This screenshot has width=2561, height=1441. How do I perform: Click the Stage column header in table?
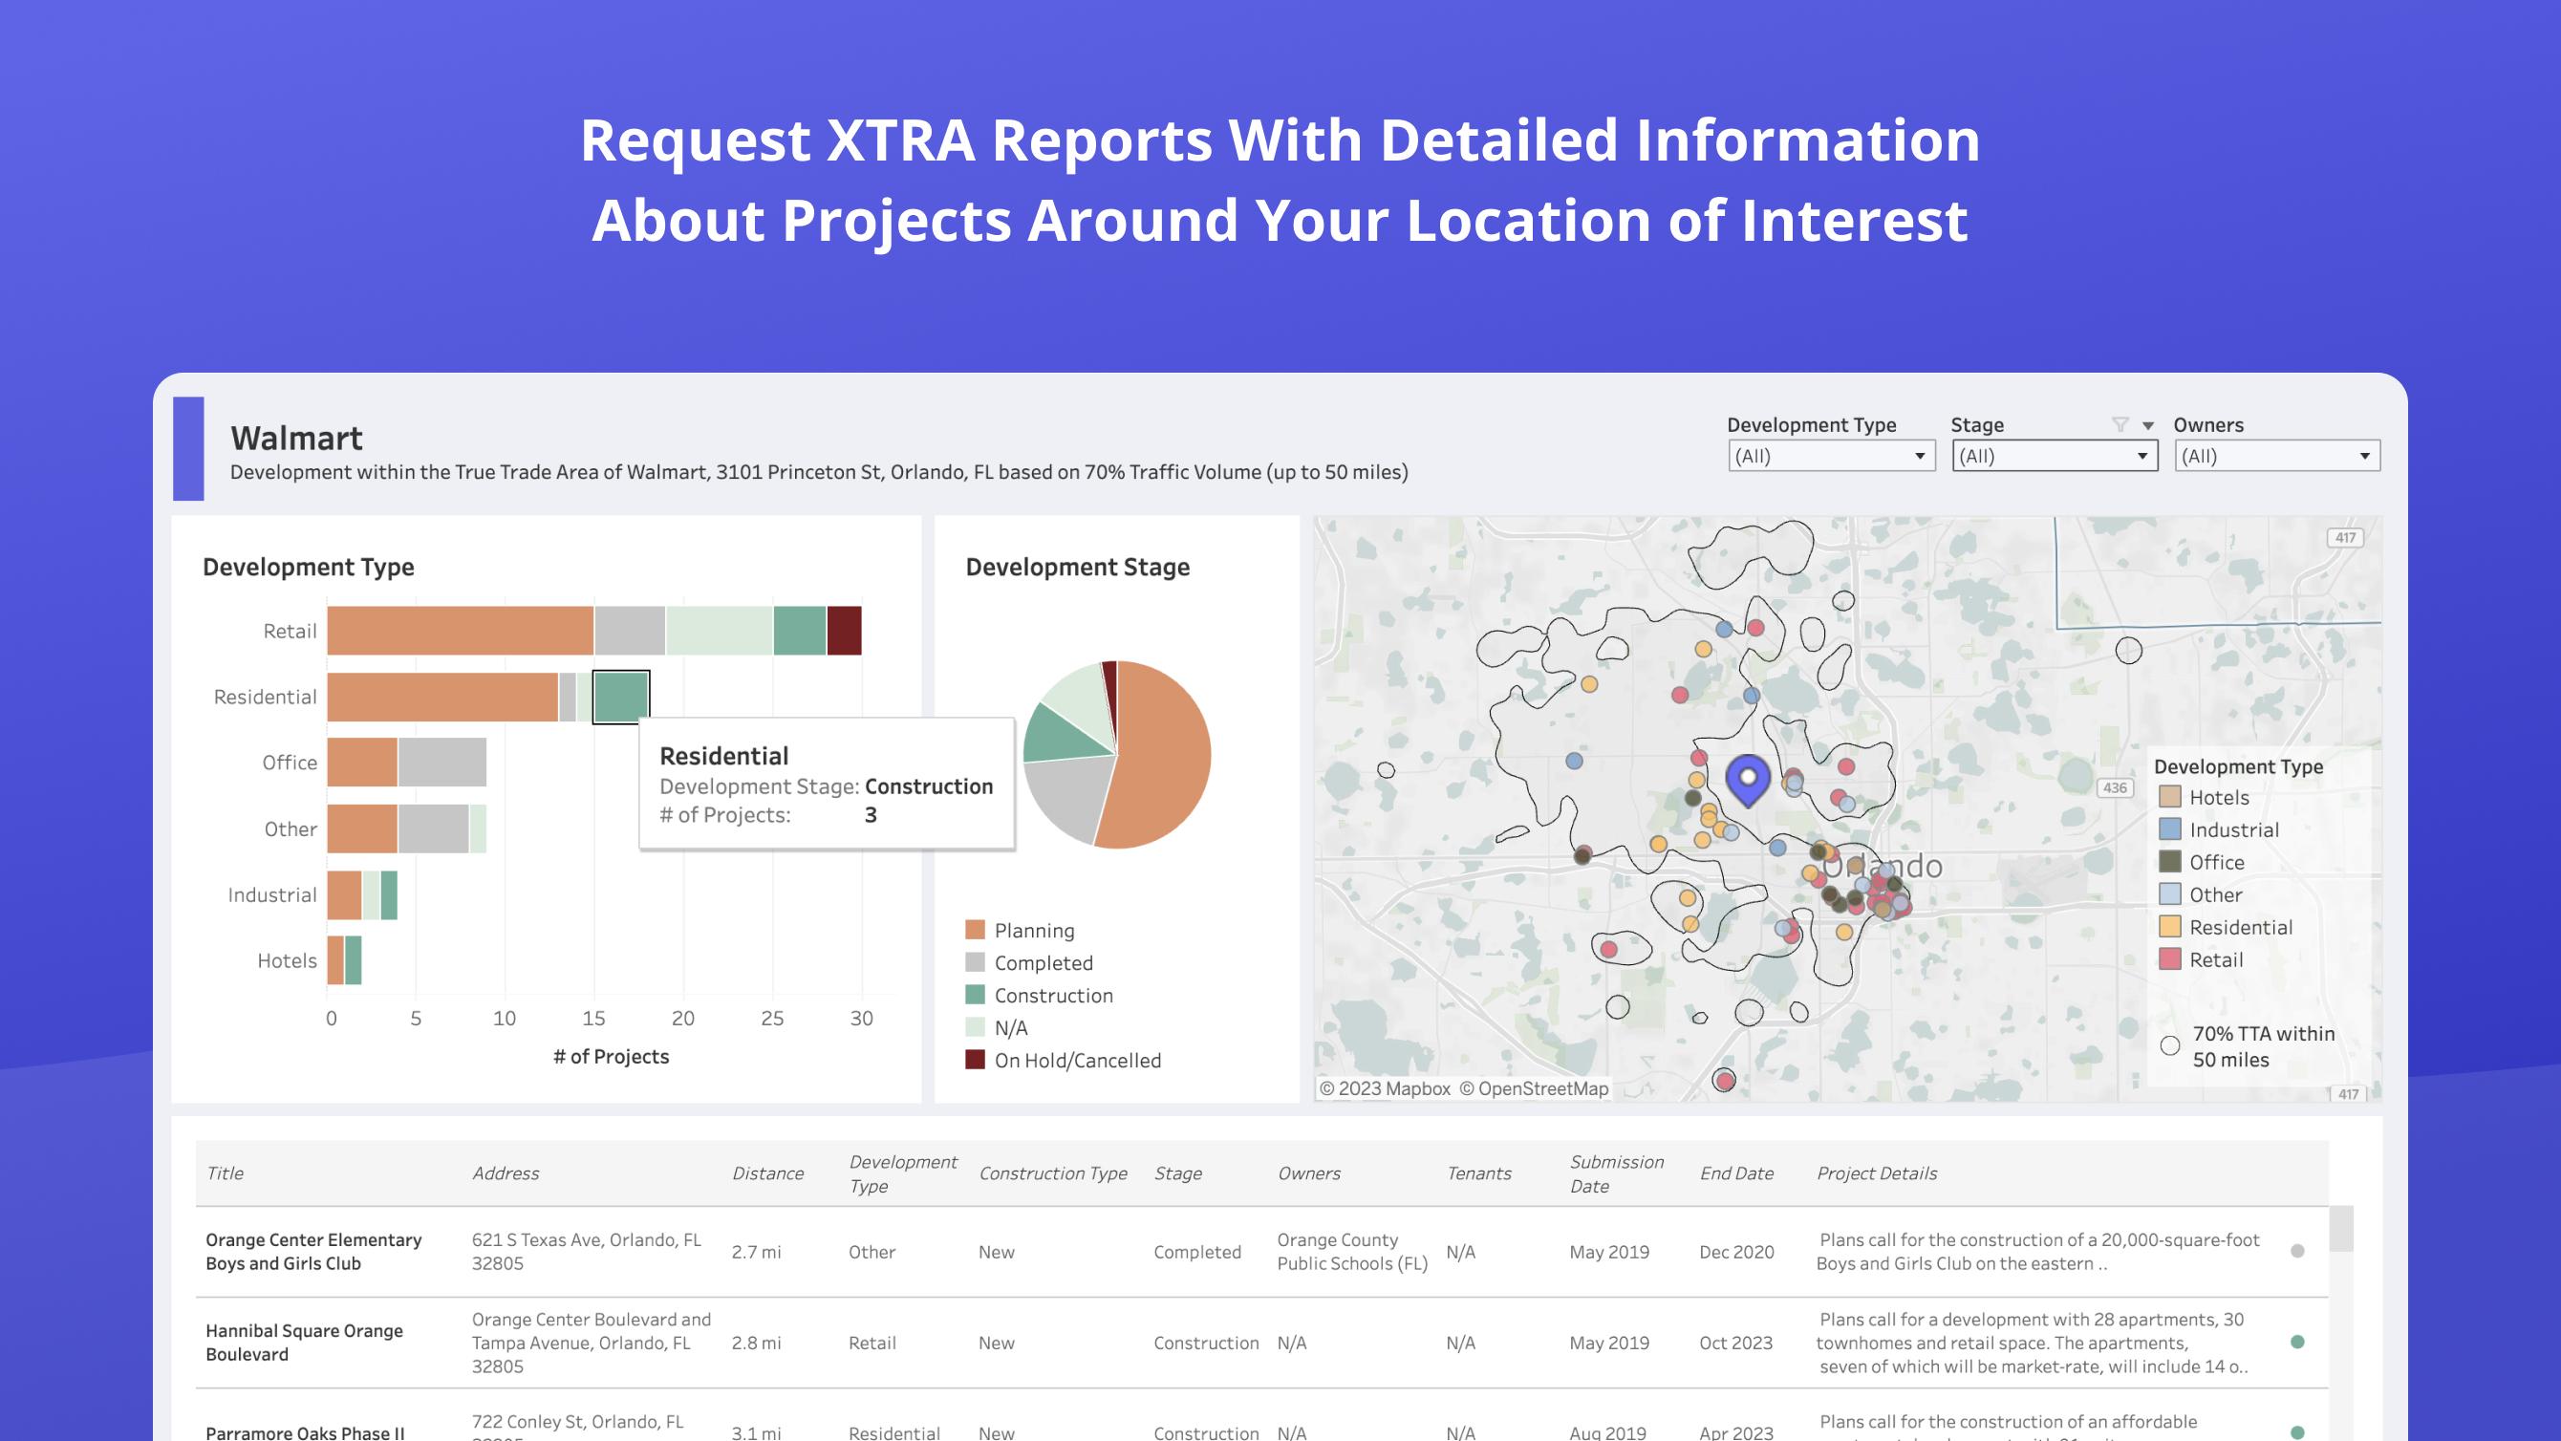(x=1178, y=1173)
